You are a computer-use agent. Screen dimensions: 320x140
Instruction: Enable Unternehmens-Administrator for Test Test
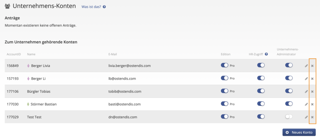point(289,117)
